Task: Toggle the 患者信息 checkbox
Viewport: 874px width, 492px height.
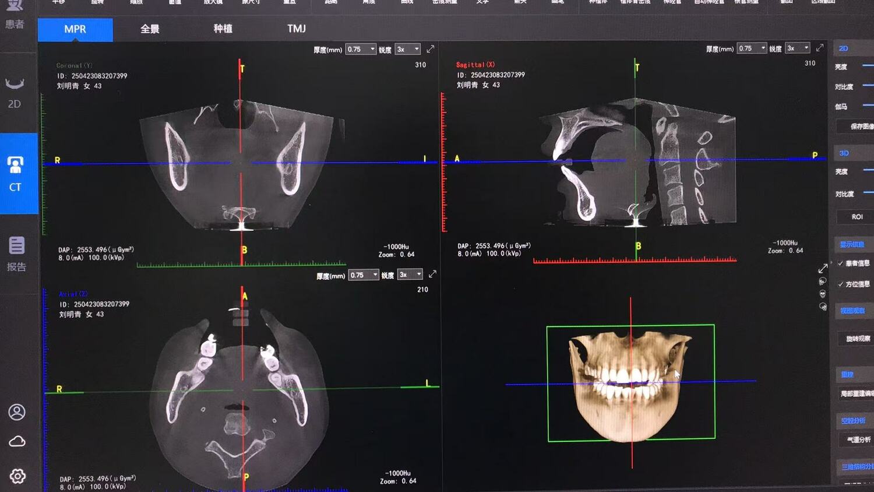Action: click(x=841, y=263)
